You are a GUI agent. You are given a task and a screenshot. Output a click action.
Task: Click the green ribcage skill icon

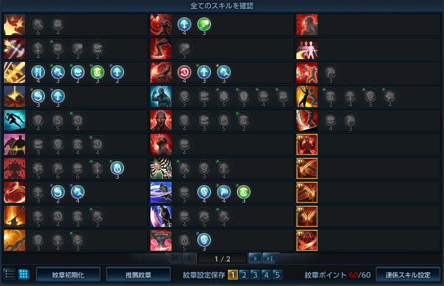(161, 168)
